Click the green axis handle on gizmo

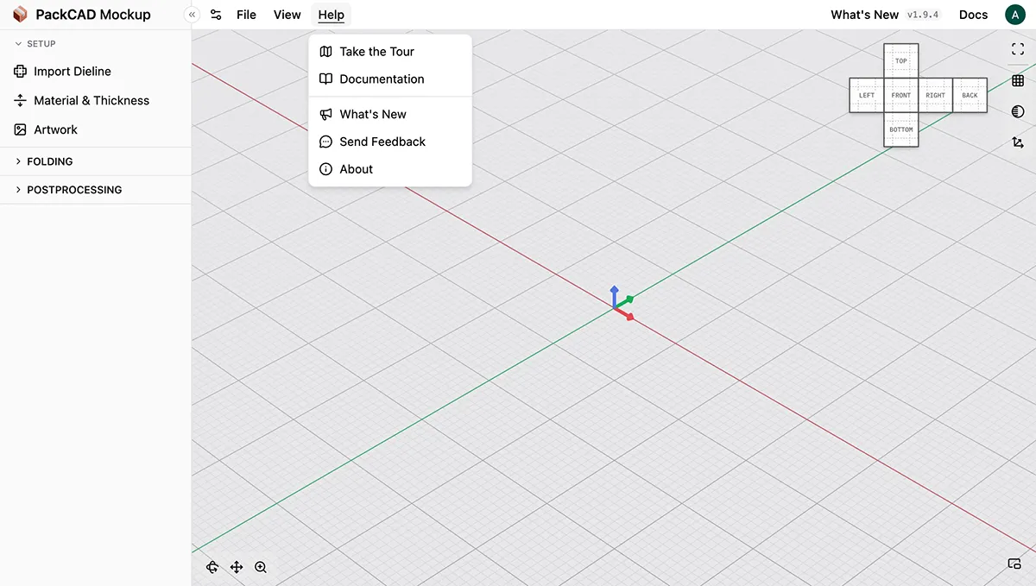[628, 299]
